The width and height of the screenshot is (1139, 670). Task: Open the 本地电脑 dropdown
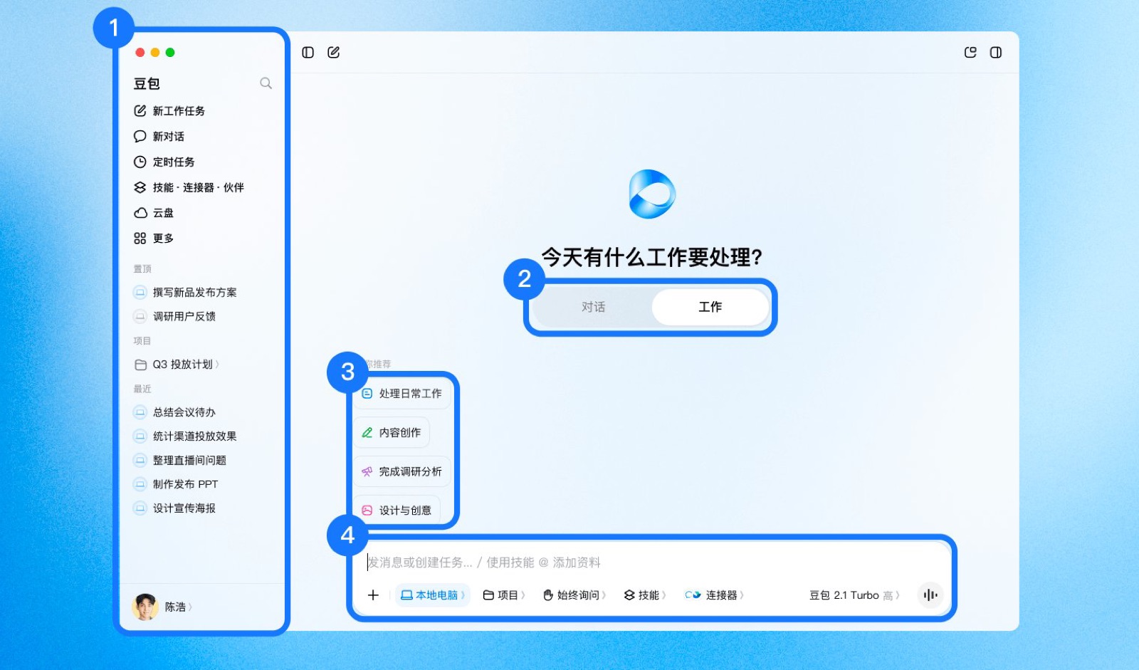tap(433, 595)
